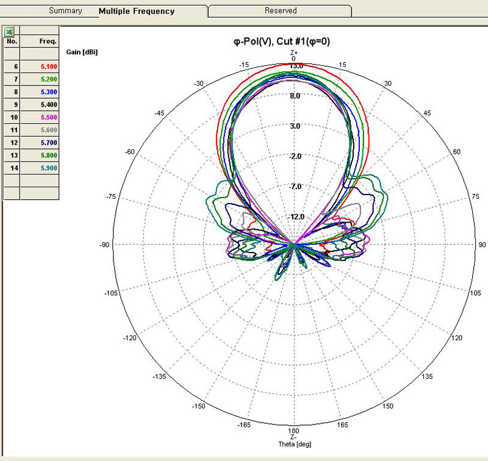This screenshot has height=461, width=488.
Task: Click the 105 degree angle label
Action: tap(476, 293)
